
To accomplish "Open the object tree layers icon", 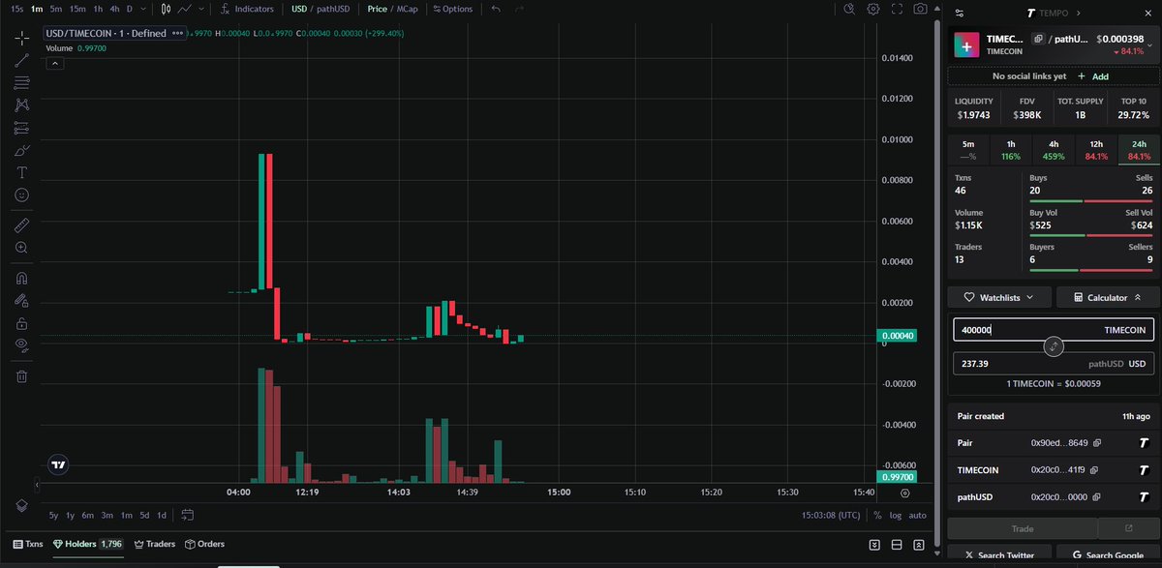I will tap(21, 506).
